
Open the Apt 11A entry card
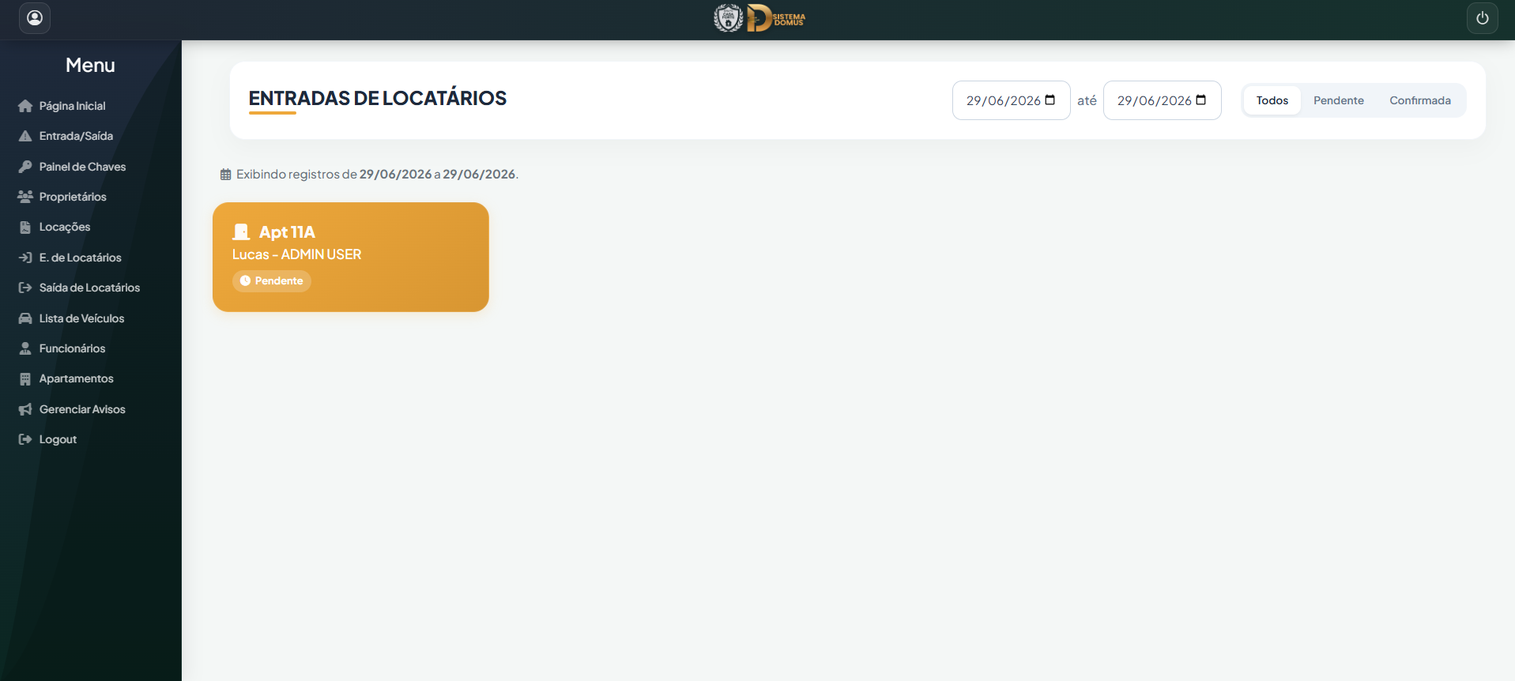coord(351,257)
